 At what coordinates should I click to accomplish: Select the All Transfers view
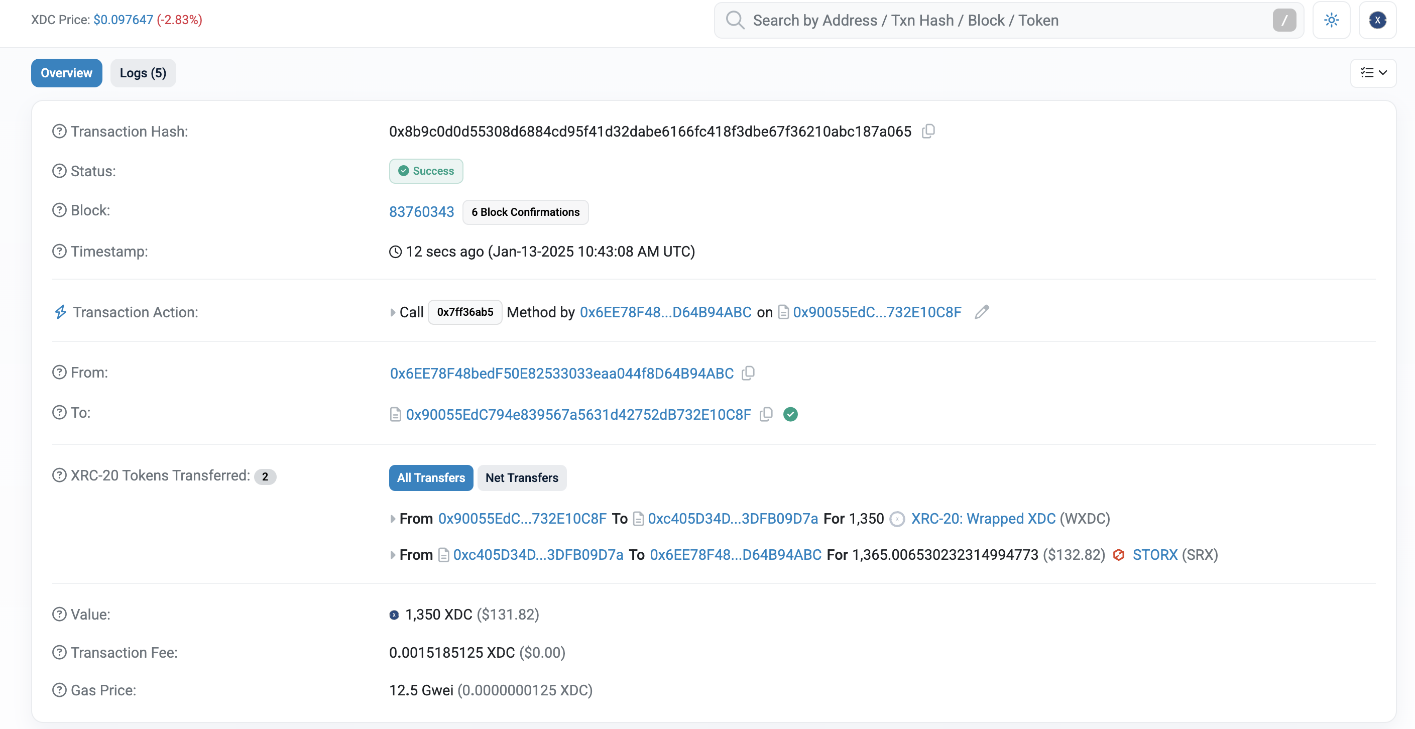431,477
